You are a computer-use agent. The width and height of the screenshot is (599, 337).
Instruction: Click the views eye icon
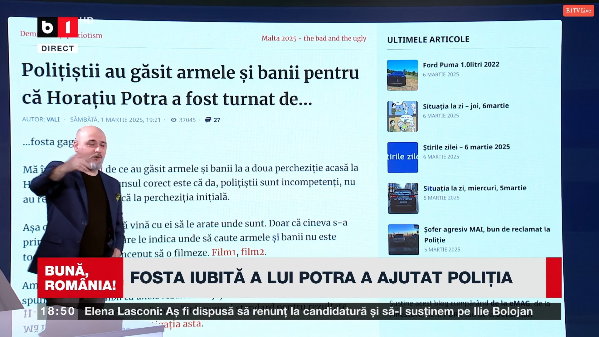tap(174, 120)
